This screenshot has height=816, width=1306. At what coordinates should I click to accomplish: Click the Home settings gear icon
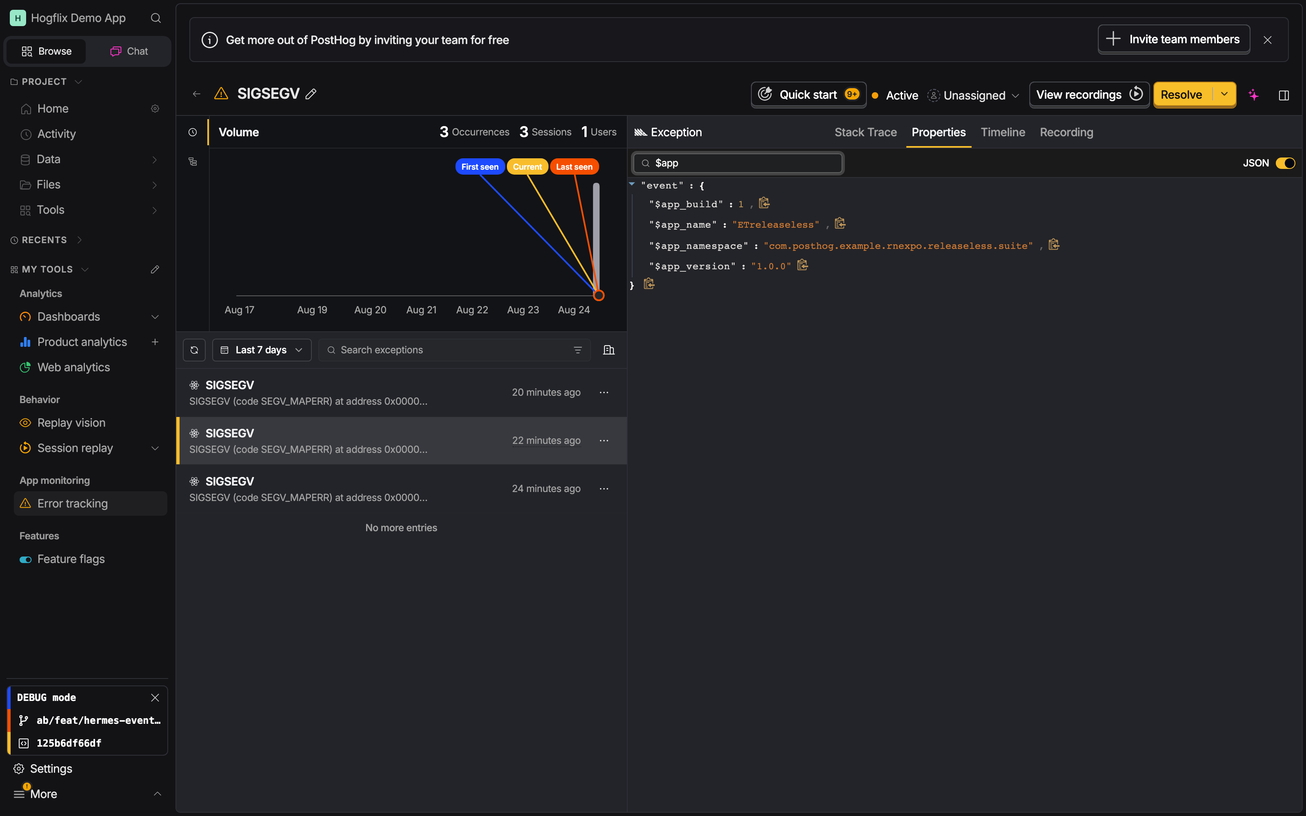155,109
